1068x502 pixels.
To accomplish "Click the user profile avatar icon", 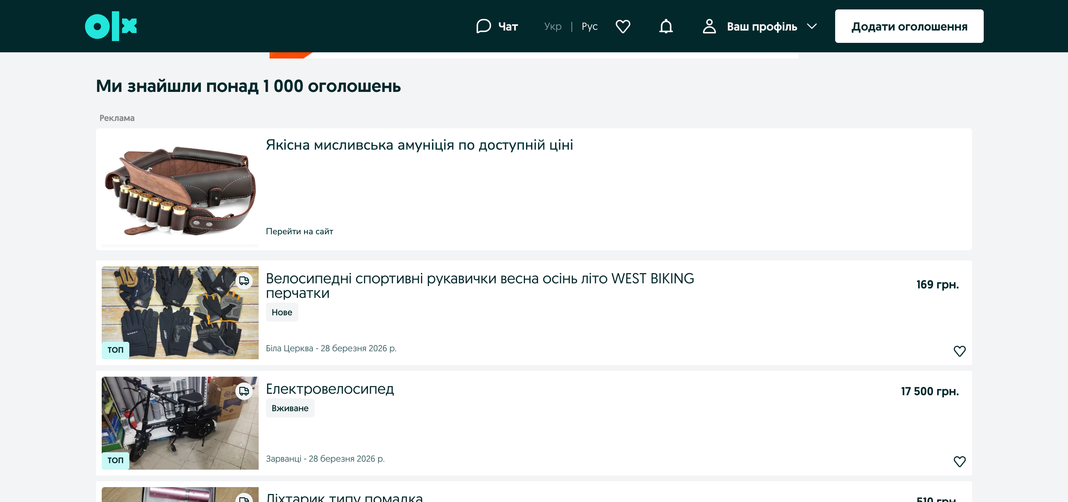I will pyautogui.click(x=709, y=26).
